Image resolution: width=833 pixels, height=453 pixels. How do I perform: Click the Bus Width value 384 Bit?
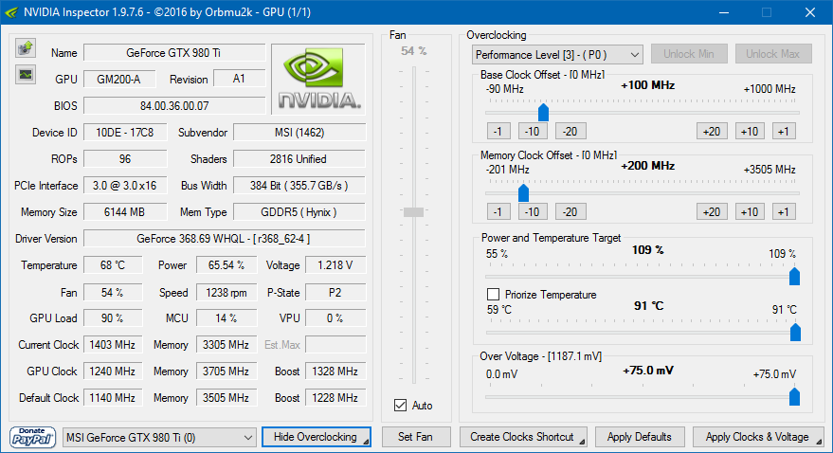(x=299, y=186)
